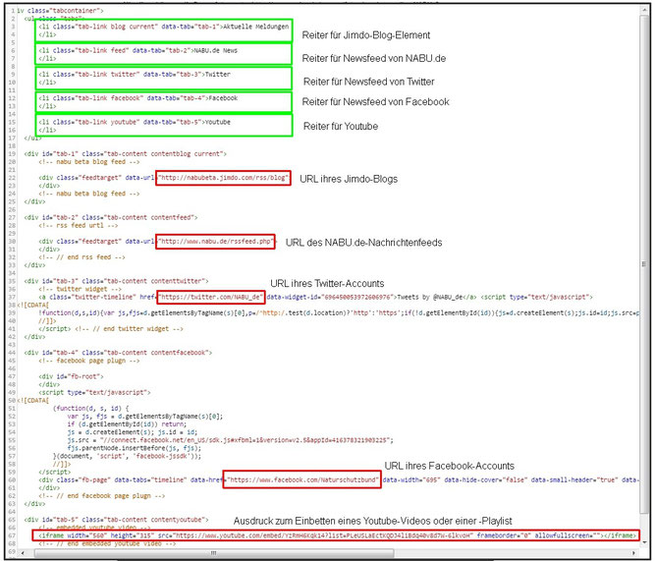Click script type="text/javascript" on line 49
The height and width of the screenshot is (561, 655).
point(95,392)
